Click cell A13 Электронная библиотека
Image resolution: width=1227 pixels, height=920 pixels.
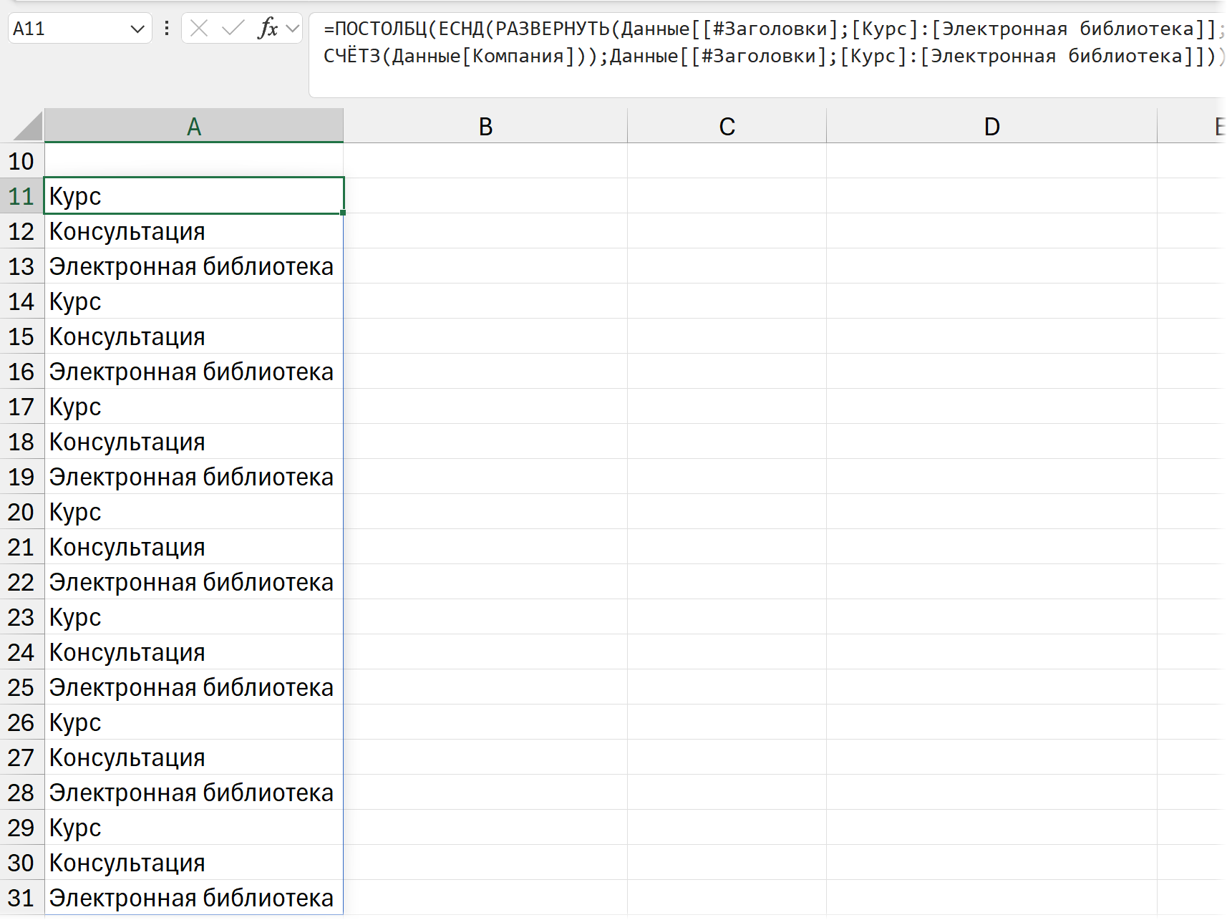[x=194, y=266]
